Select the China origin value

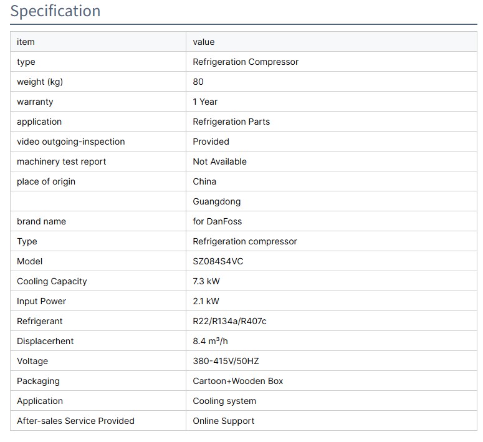pos(204,181)
